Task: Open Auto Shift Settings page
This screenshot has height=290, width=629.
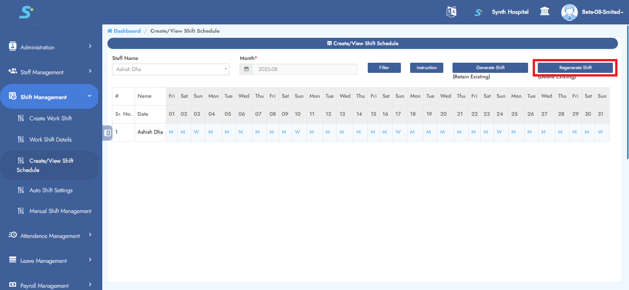Action: 51,190
